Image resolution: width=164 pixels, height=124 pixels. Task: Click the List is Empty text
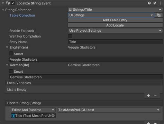(17, 90)
